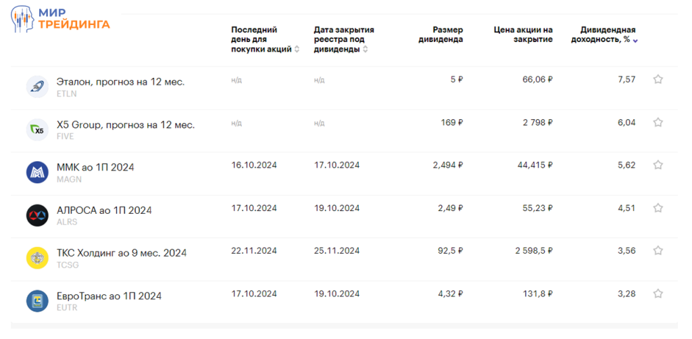Click the ММК company logo icon
This screenshot has height=339, width=692.
coord(36,173)
